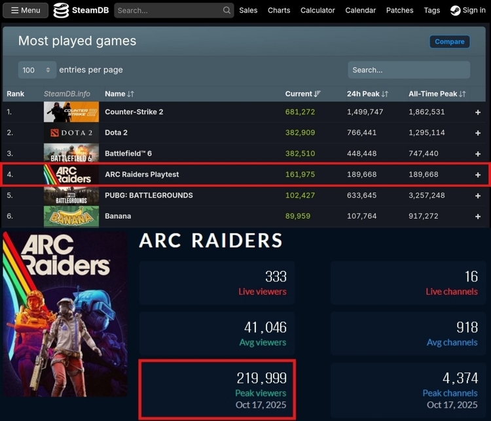Click the Dota 2 game thumbnail
The image size is (491, 421).
coord(71,133)
